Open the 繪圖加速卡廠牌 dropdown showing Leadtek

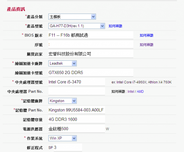[x=62, y=63]
